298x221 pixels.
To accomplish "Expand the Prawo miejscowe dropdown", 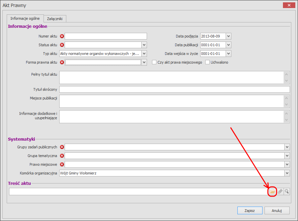I will (287, 164).
